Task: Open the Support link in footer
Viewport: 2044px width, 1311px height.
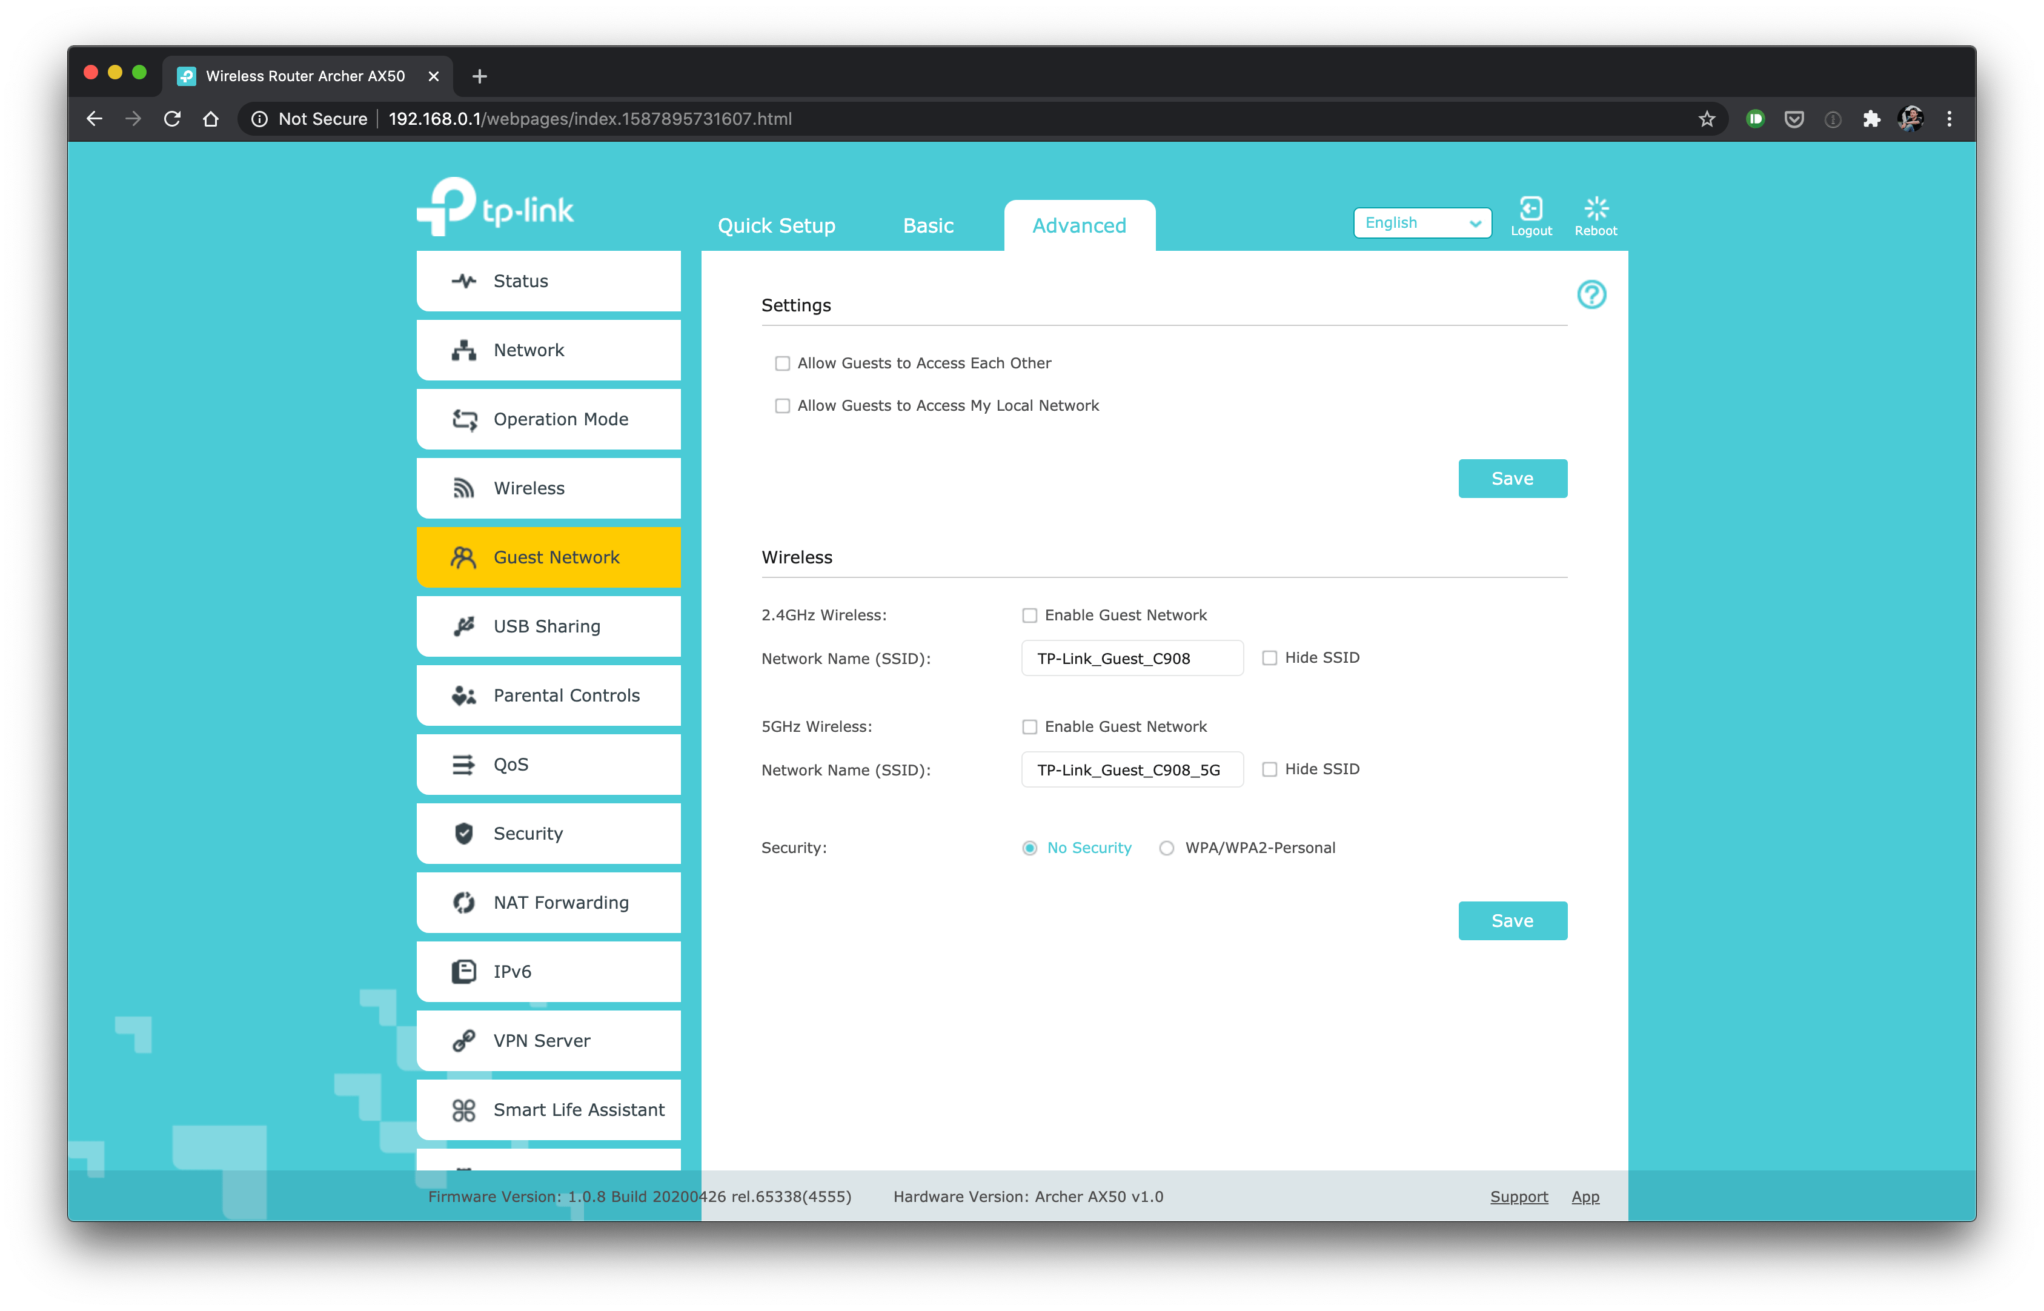Action: 1518,1196
